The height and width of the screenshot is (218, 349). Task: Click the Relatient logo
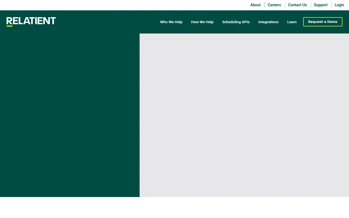coord(31,22)
